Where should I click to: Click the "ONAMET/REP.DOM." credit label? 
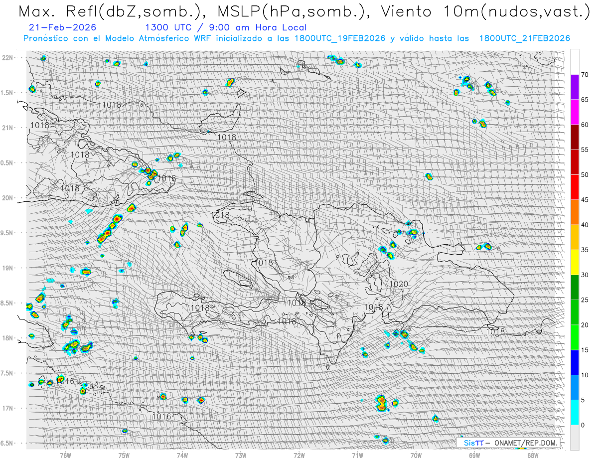[526, 443]
